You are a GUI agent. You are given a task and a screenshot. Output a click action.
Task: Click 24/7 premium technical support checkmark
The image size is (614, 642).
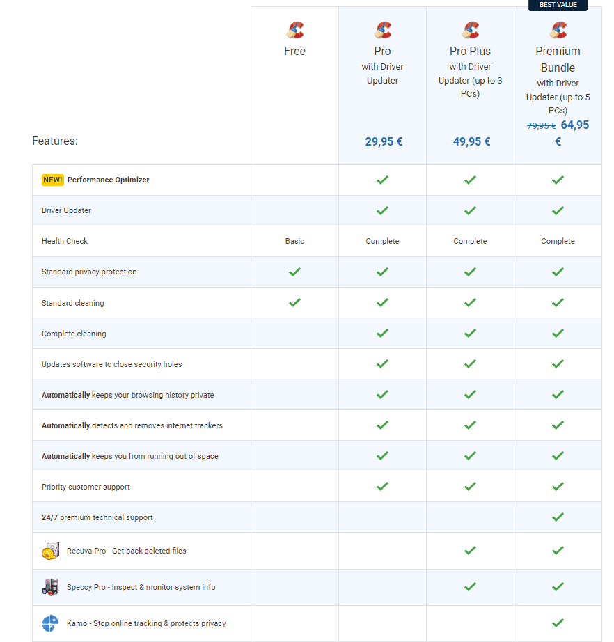[558, 517]
